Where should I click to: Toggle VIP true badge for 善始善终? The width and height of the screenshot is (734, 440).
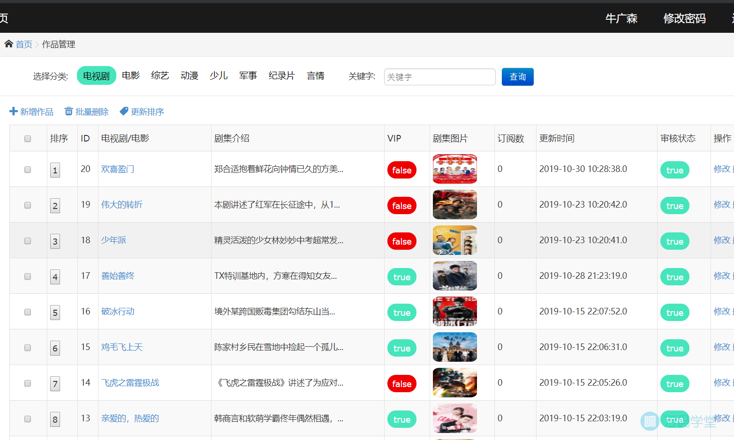click(402, 277)
